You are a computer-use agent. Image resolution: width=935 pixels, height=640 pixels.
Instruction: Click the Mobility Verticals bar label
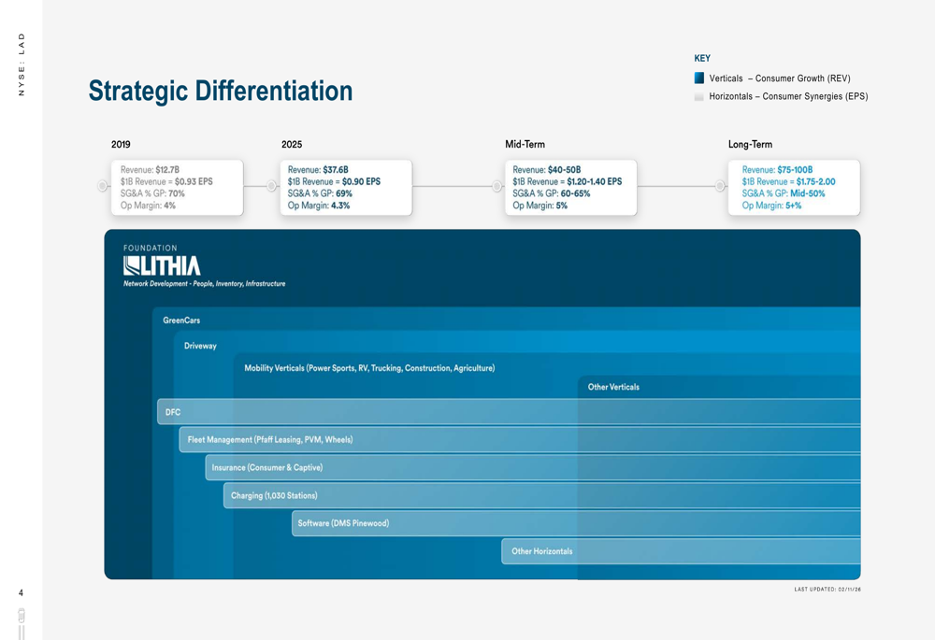369,368
